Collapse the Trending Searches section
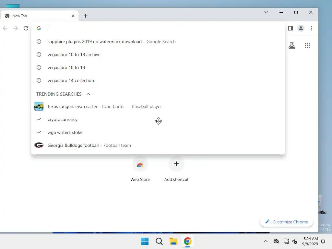Screen dimensions: 332x249 (x=88, y=94)
